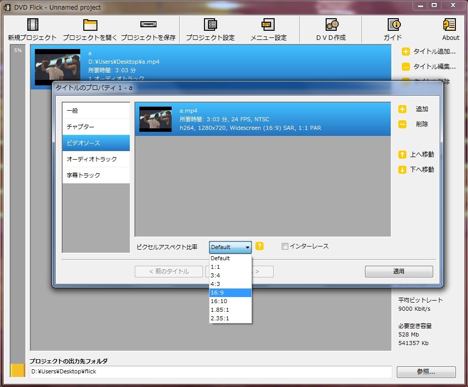Click the 適用 button
The width and height of the screenshot is (468, 387).
coord(399,271)
